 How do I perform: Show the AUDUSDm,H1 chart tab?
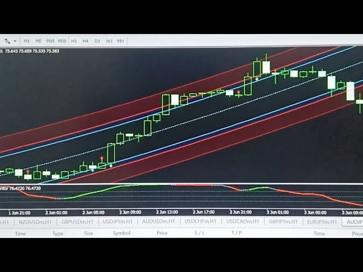click(158, 222)
